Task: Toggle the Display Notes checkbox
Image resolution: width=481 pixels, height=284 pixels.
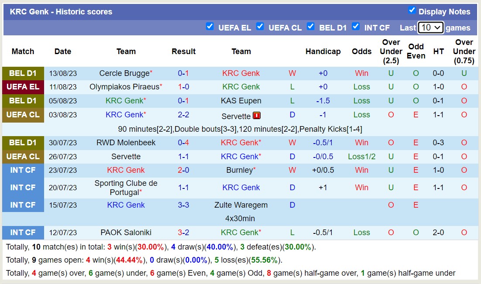Action: [x=412, y=10]
